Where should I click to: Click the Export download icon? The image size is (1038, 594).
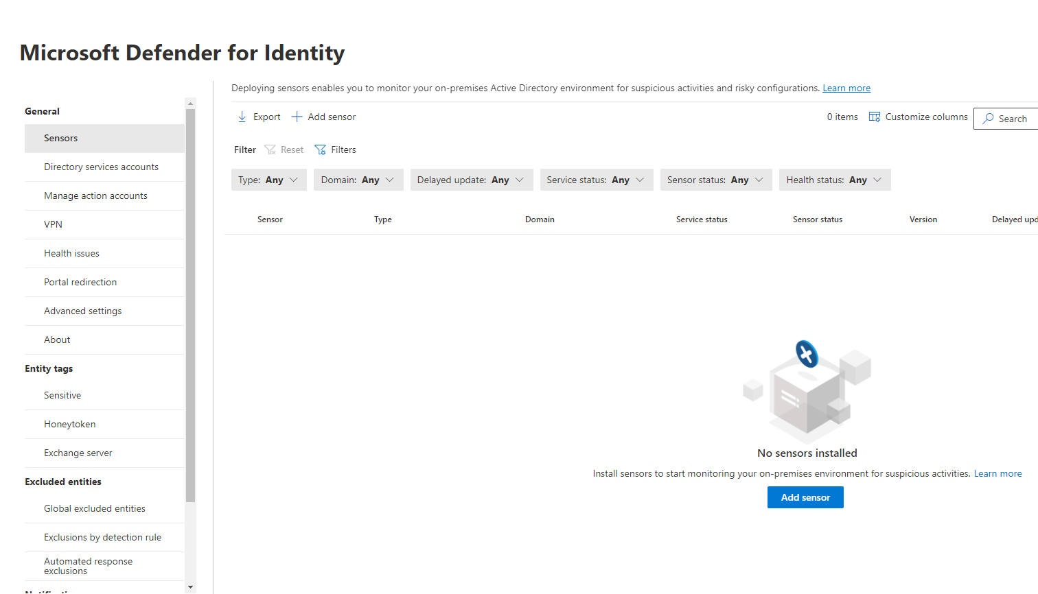click(242, 117)
